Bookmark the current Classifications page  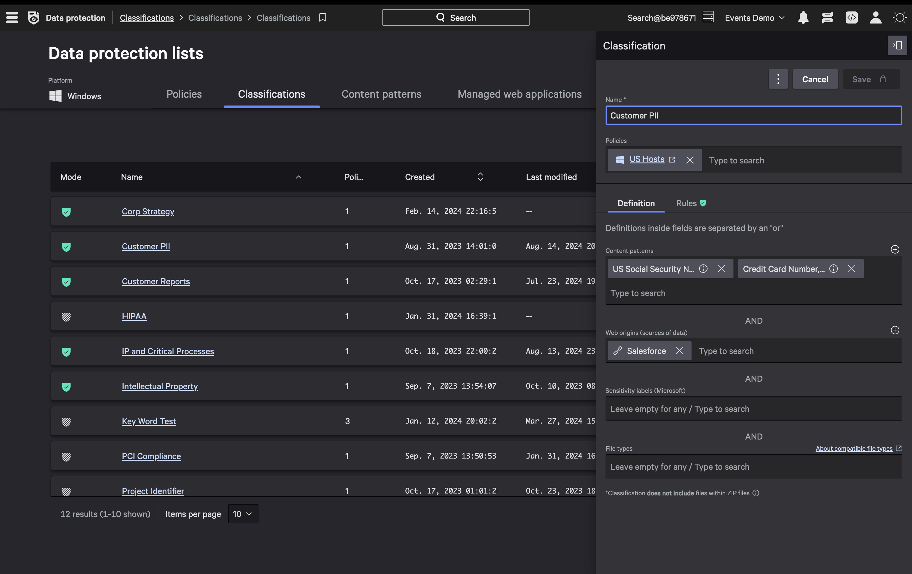pos(322,17)
